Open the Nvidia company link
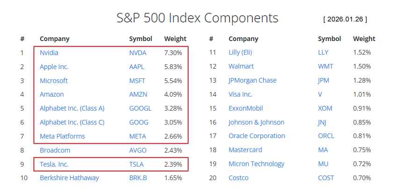The height and width of the screenshot is (196, 395). pyautogui.click(x=49, y=53)
